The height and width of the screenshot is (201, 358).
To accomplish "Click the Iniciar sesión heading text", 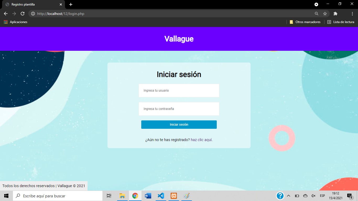I will [179, 74].
